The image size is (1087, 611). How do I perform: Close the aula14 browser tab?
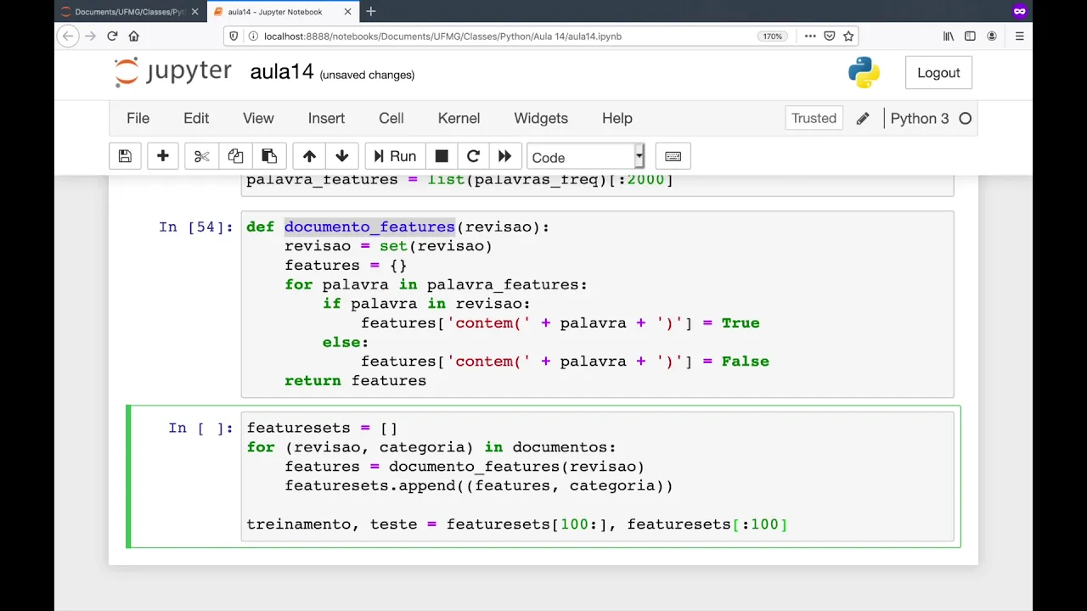point(348,12)
